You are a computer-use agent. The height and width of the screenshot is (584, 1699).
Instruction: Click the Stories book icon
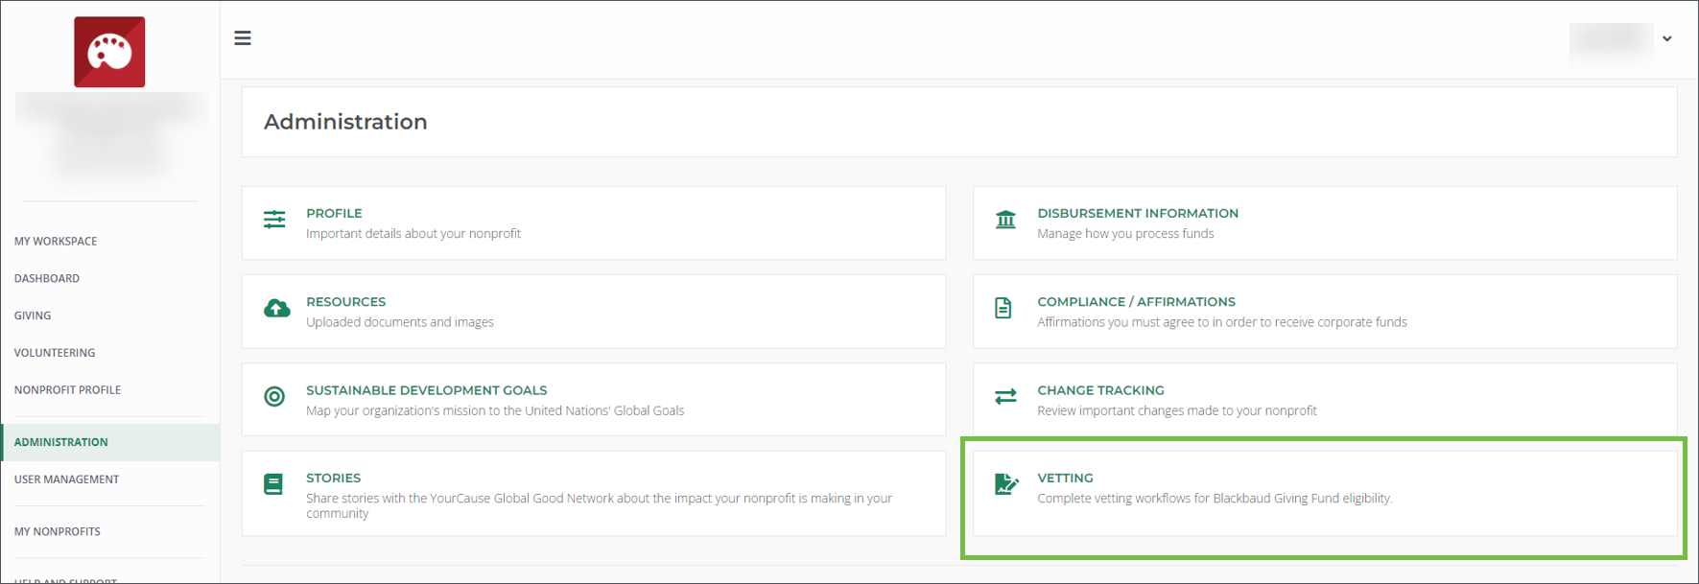coord(273,484)
